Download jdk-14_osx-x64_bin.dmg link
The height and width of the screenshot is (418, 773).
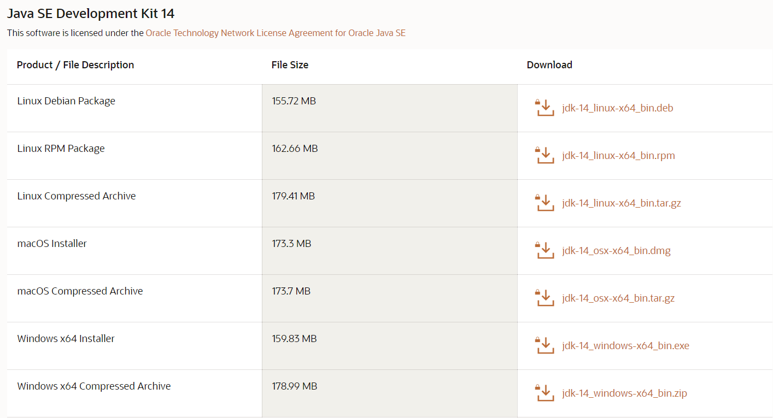(x=616, y=251)
